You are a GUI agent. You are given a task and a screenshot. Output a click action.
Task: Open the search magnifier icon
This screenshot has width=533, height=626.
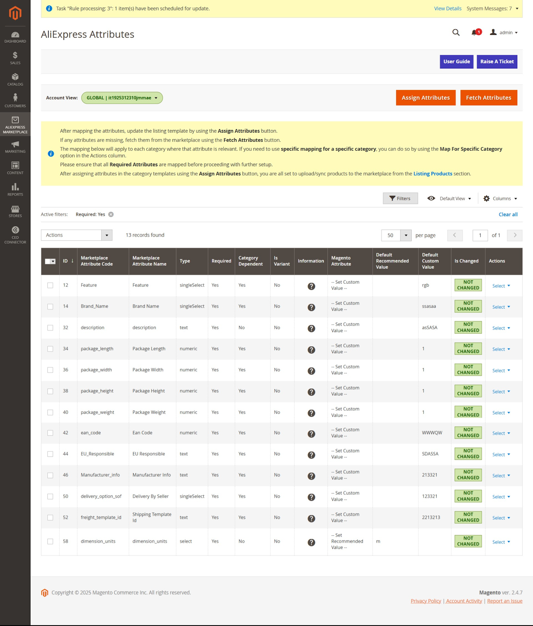pos(456,32)
